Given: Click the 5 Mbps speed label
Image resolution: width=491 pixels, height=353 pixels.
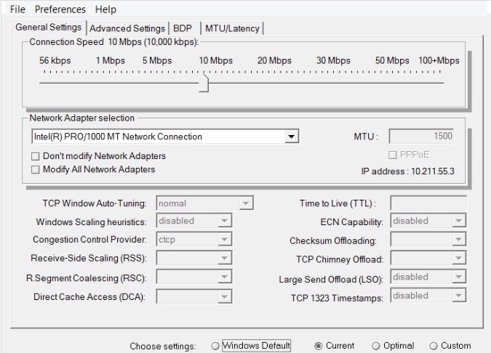Looking at the screenshot, I should tap(157, 60).
